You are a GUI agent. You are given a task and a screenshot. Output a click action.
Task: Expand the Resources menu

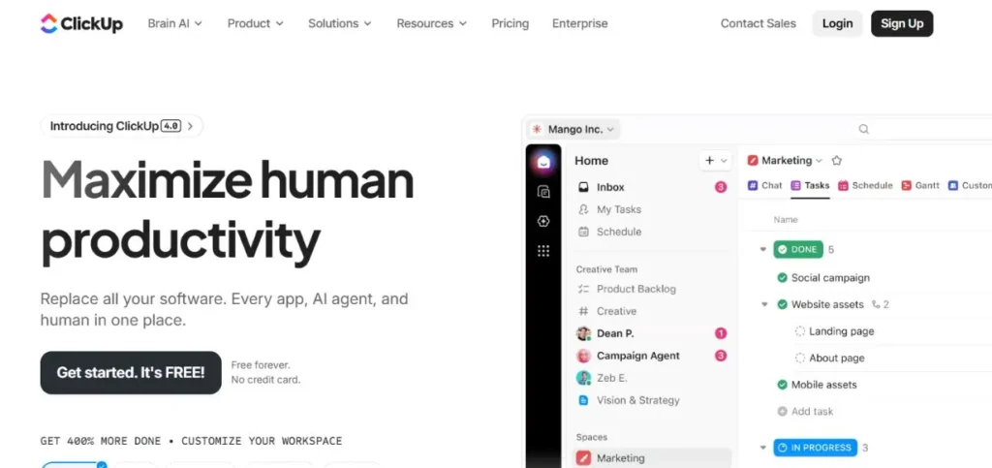point(431,23)
